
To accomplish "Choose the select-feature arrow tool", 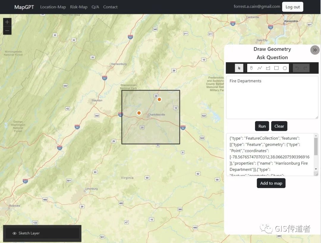I will (x=239, y=68).
